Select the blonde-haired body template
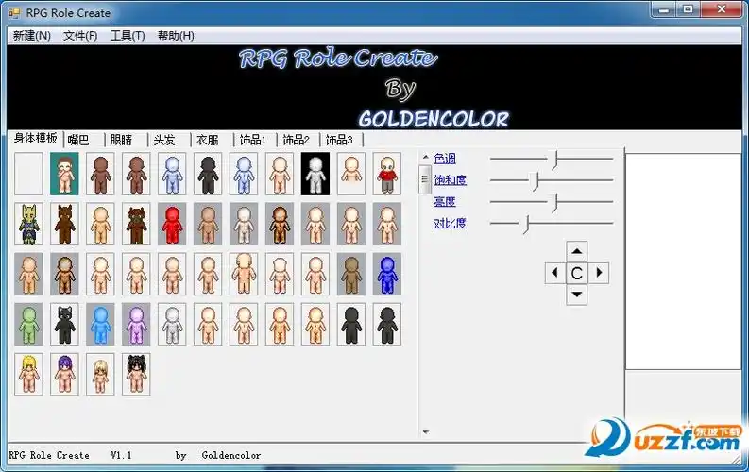This screenshot has height=472, width=749. (x=28, y=374)
